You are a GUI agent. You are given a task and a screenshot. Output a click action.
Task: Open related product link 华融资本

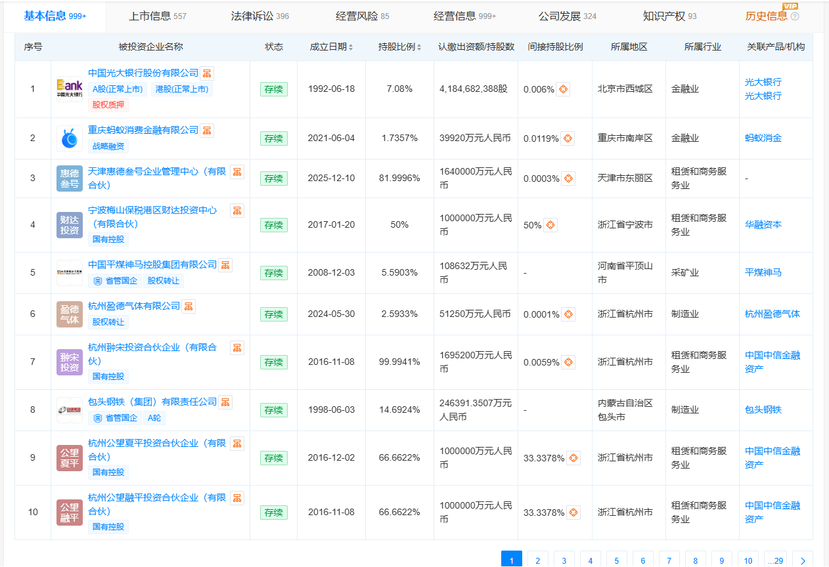[x=763, y=225]
